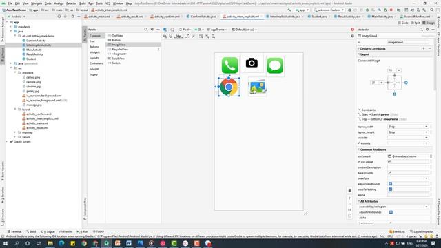
Task: Open the layout_height dropdown
Action: pyautogui.click(x=427, y=132)
